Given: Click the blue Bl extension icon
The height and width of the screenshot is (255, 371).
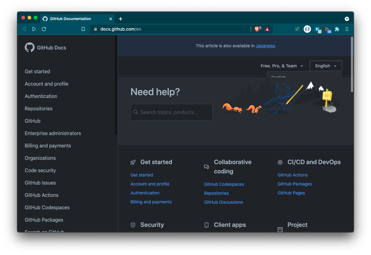Looking at the screenshot, I should coord(318,29).
